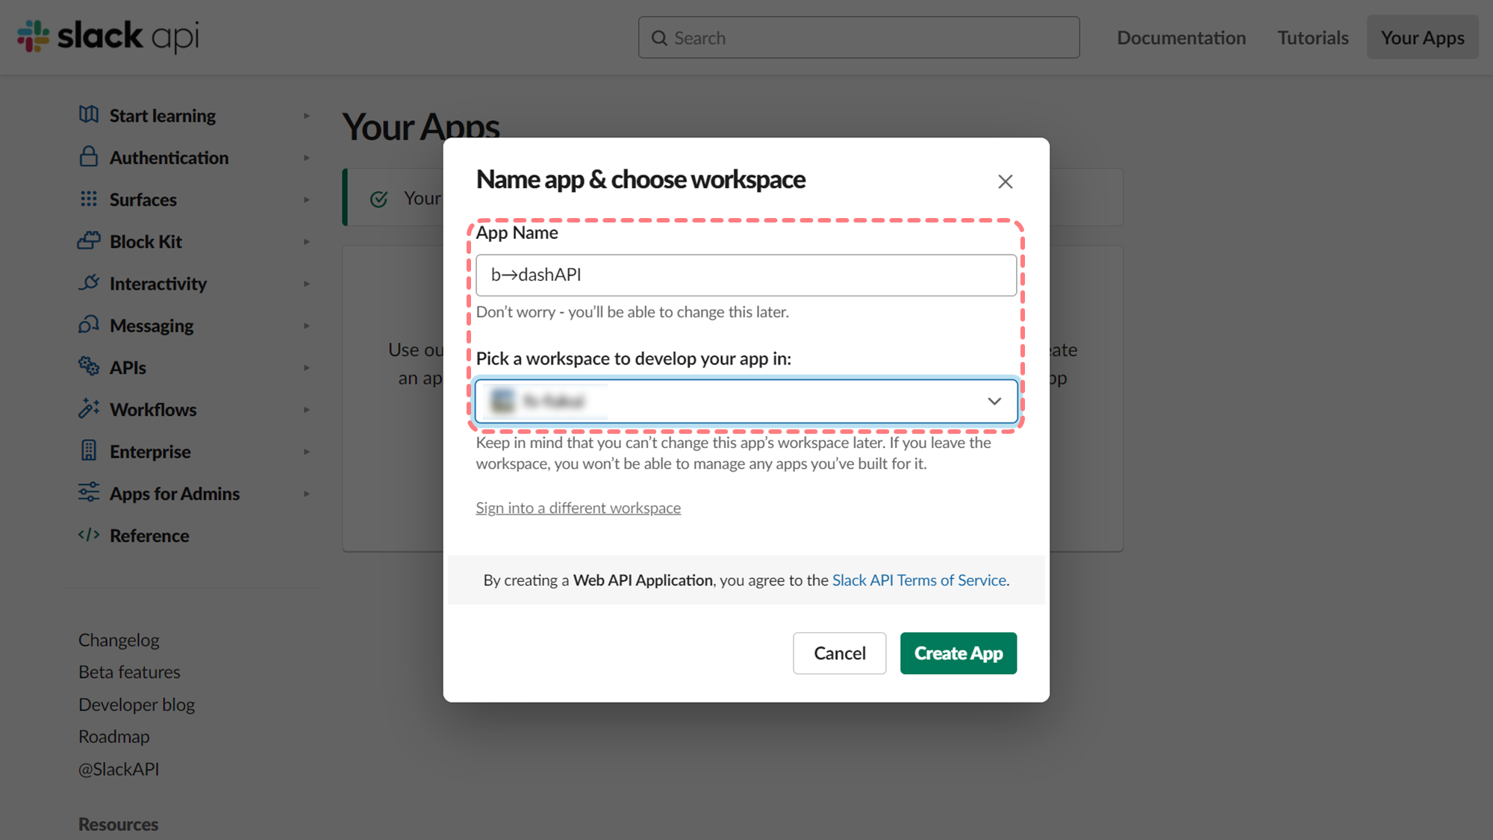1493x840 pixels.
Task: Click the APIs gears icon
Action: (89, 367)
